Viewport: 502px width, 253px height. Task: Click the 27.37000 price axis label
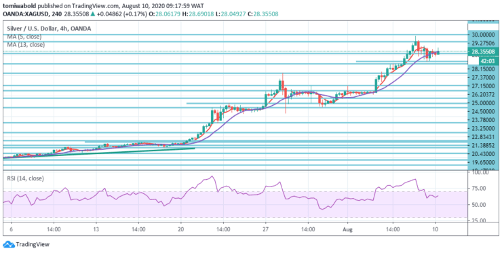484,77
